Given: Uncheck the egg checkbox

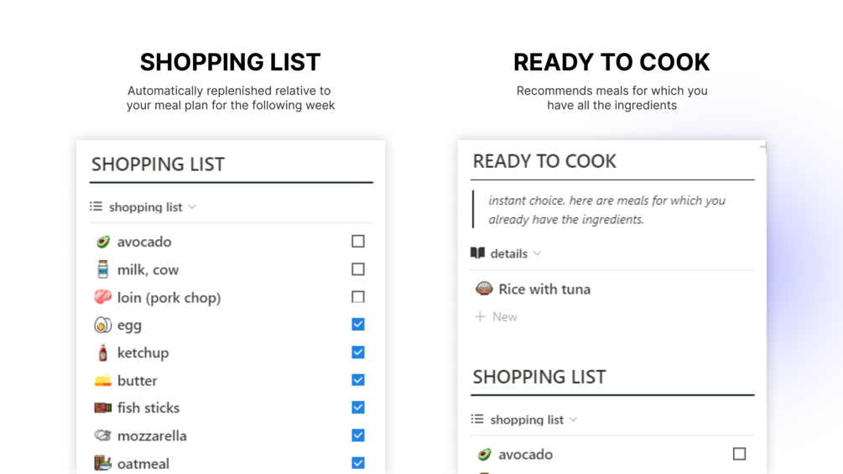Looking at the screenshot, I should (x=358, y=325).
